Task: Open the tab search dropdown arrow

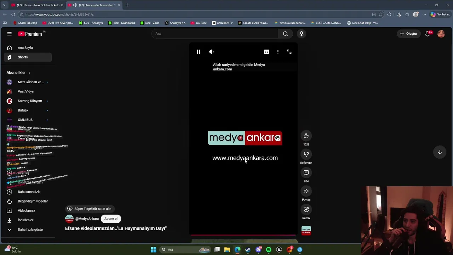Action: (4, 5)
